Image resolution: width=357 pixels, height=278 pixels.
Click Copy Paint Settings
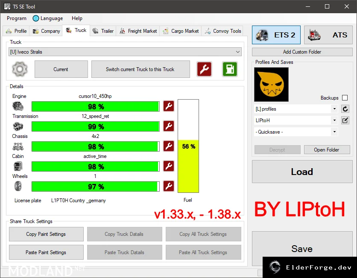click(x=46, y=234)
